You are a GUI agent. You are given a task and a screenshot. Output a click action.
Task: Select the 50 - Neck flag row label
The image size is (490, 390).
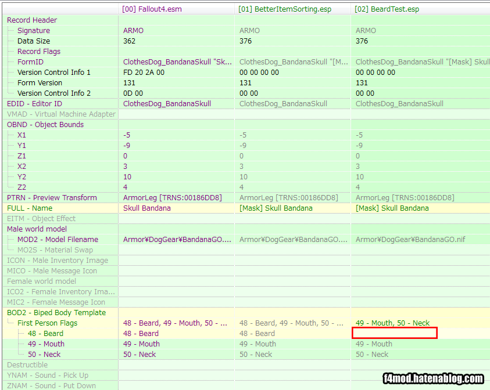pos(44,355)
